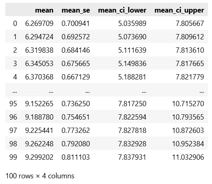Click row index 95
This screenshot has width=212, height=184.
pos(13,104)
